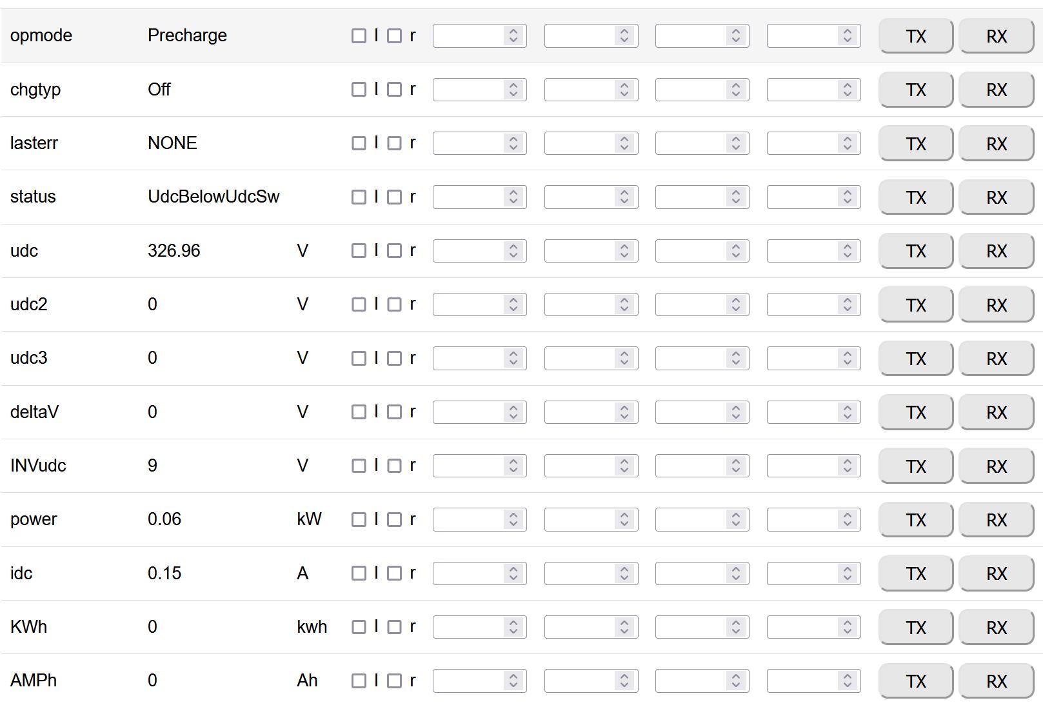This screenshot has width=1043, height=707.
Task: Toggle the 'r' checkbox for chgtyp
Action: coord(394,90)
